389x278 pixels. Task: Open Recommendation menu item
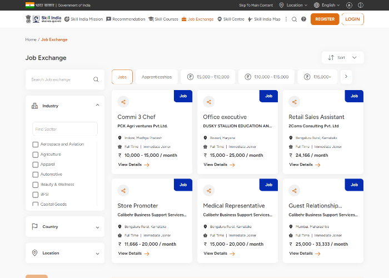tap(126, 19)
